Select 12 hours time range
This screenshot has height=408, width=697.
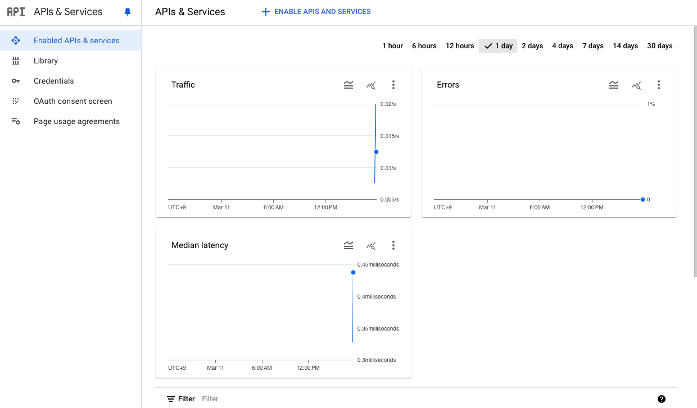click(460, 46)
